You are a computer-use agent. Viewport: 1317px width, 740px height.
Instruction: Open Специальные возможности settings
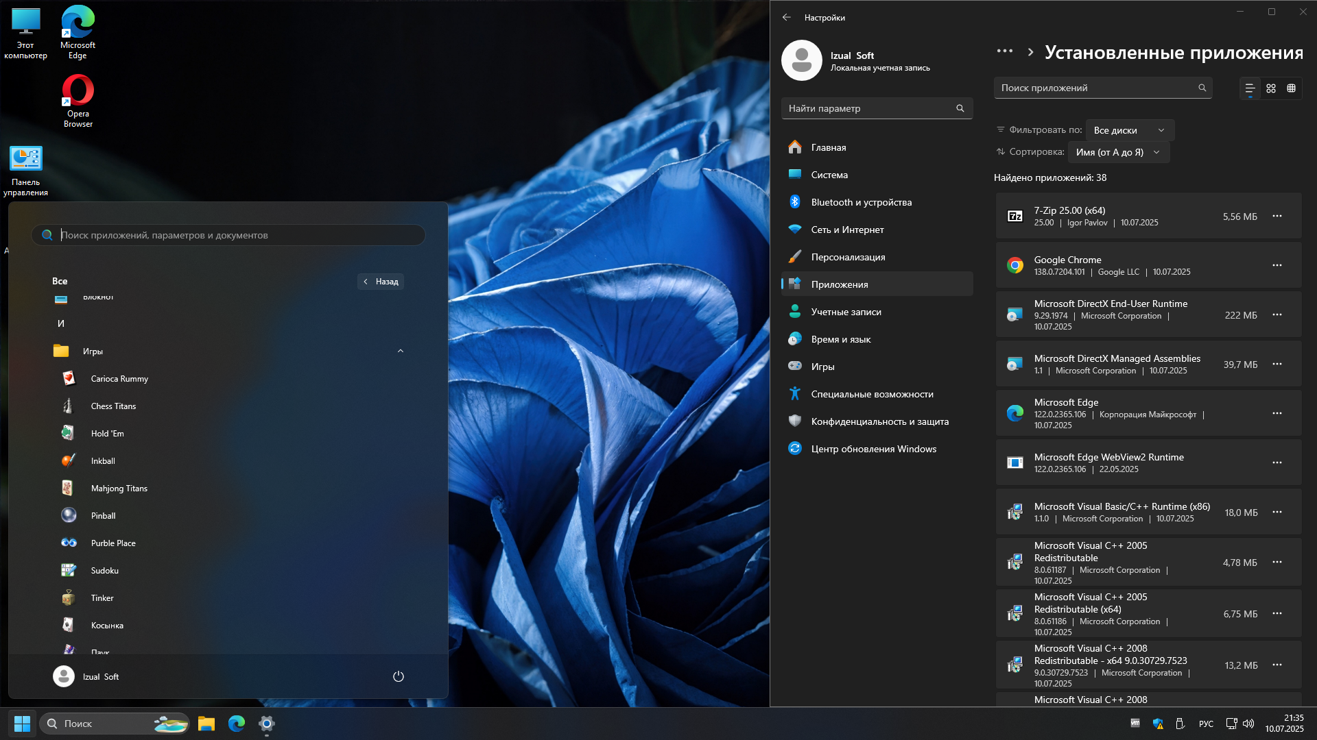point(877,394)
